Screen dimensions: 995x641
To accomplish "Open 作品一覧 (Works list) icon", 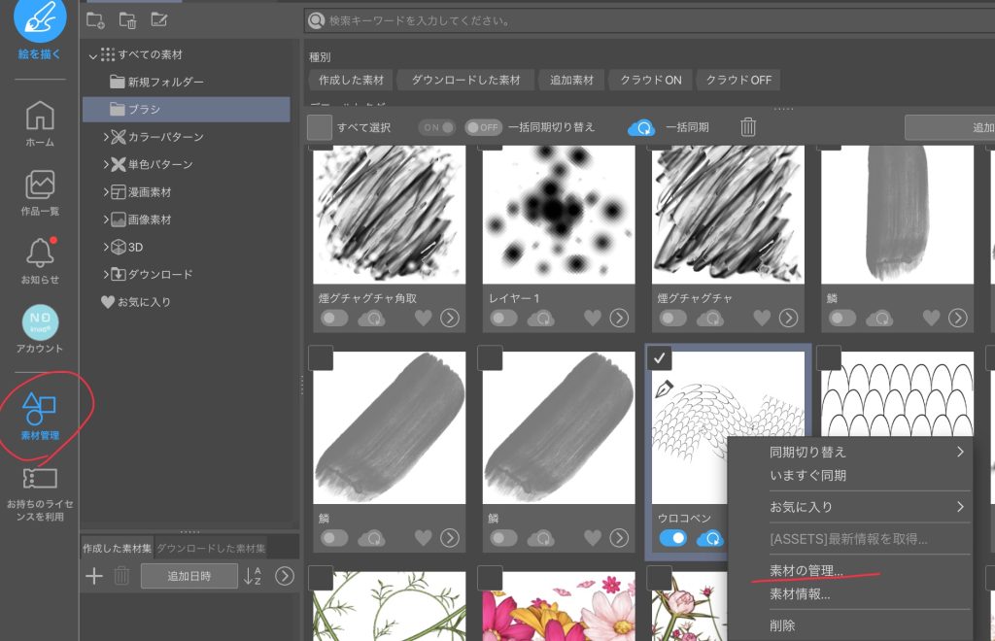I will (40, 185).
